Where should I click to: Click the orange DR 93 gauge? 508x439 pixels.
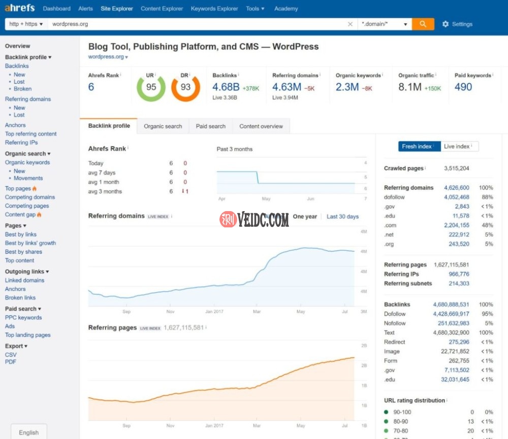click(x=185, y=87)
